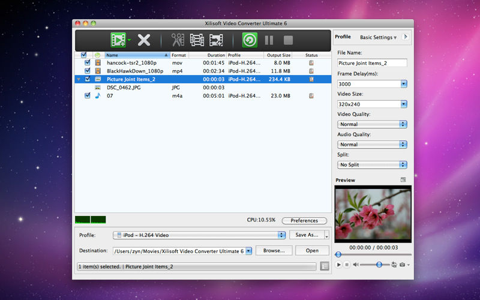
Task: Open the Destination path dropdown
Action: (248, 251)
